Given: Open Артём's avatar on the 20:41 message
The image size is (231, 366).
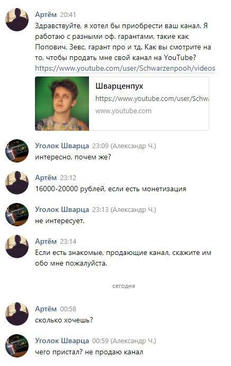Looking at the screenshot, I should 17,19.
